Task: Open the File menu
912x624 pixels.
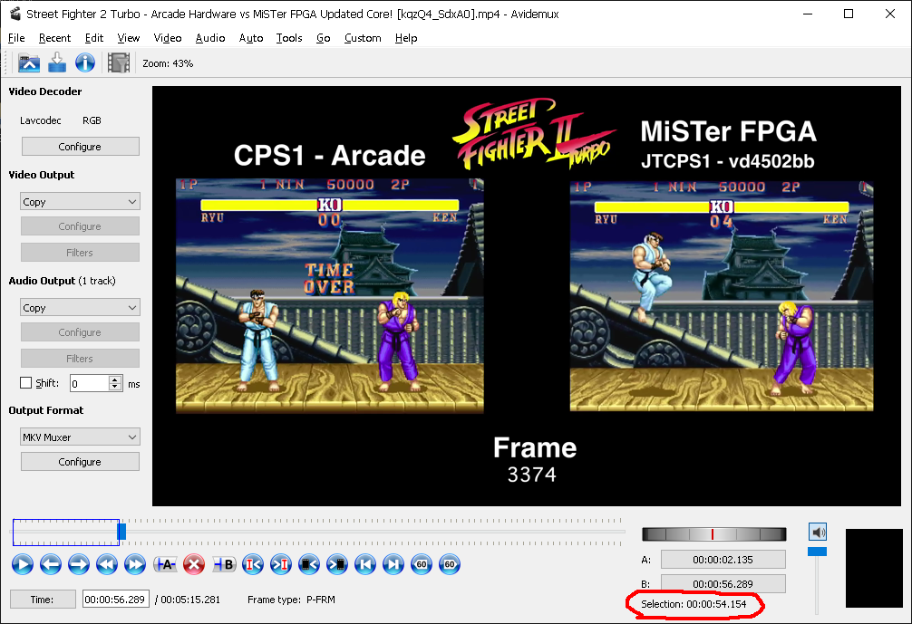Action: (x=16, y=38)
